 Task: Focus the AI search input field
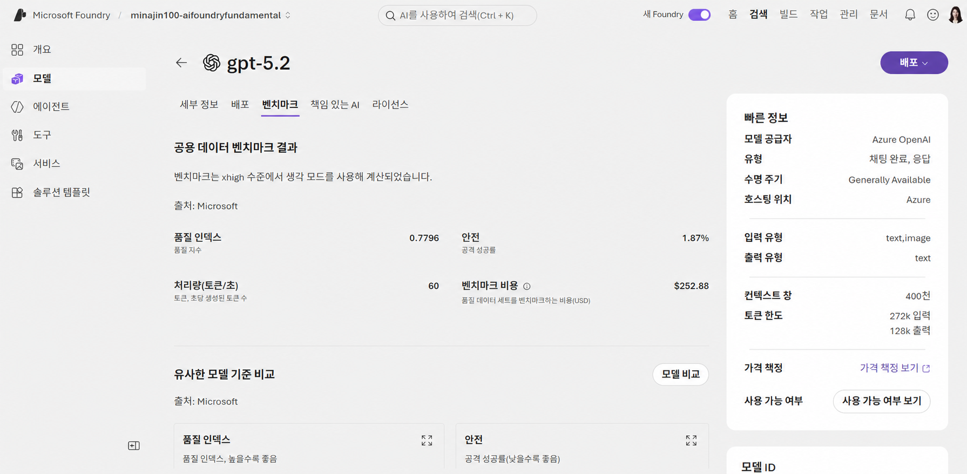[457, 16]
